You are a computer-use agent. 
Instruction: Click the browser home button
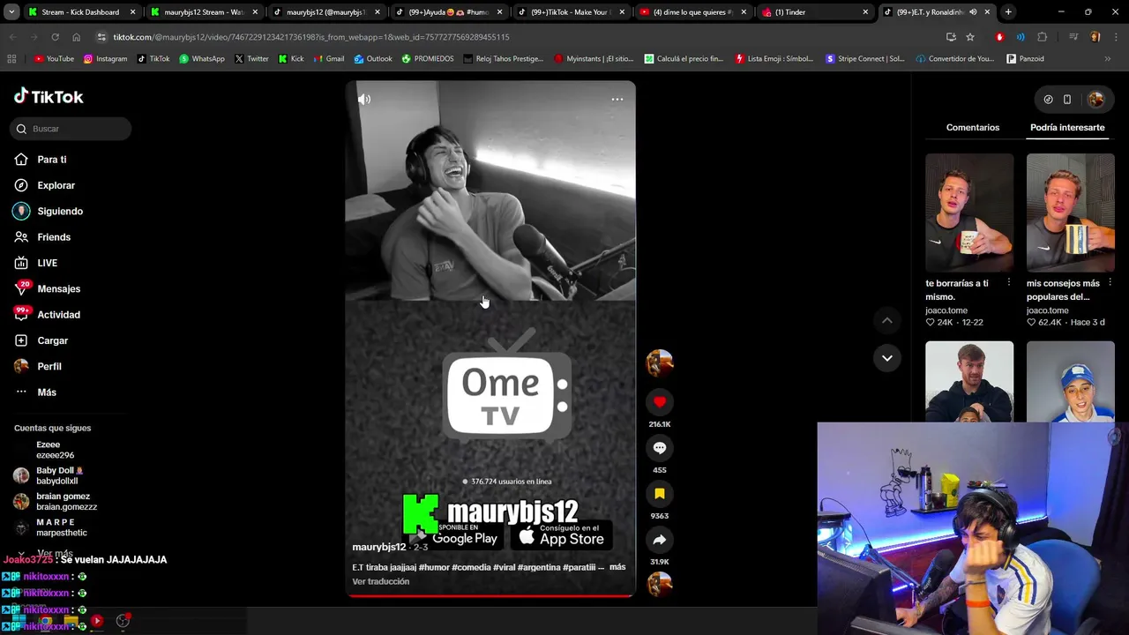coord(76,37)
